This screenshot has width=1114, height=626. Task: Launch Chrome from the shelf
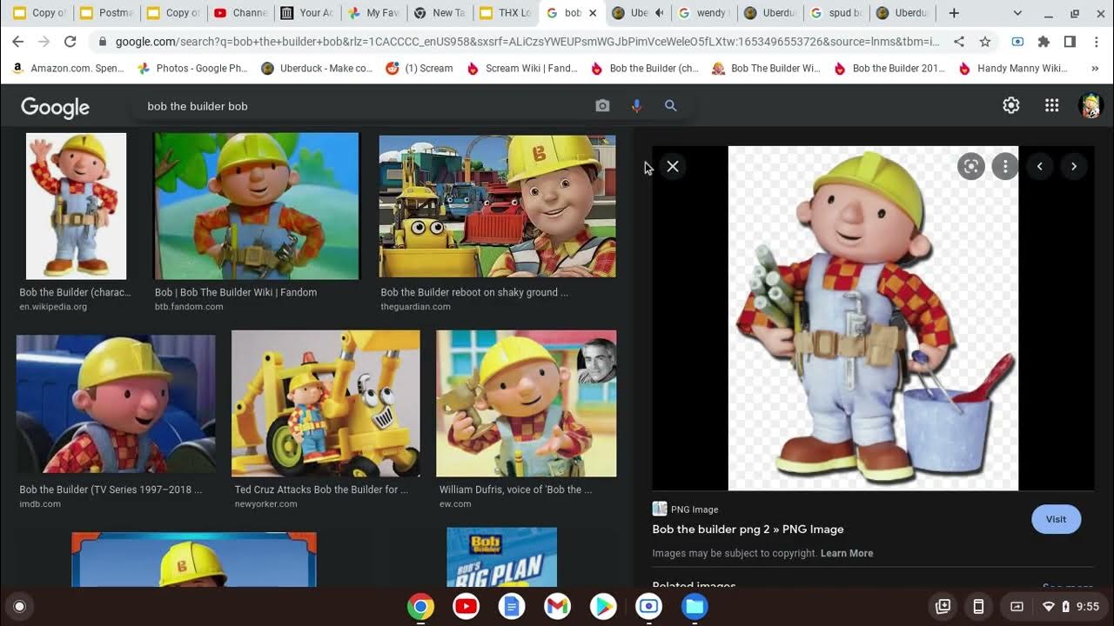click(420, 606)
